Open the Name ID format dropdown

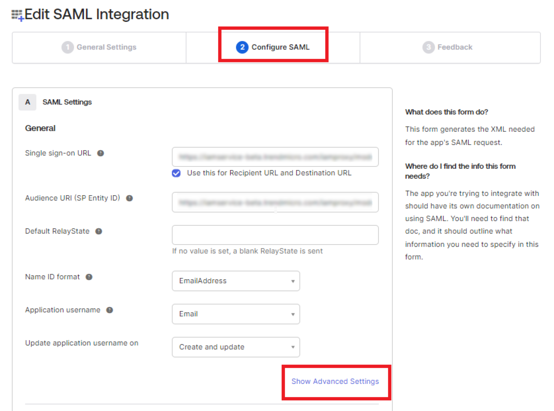(236, 281)
